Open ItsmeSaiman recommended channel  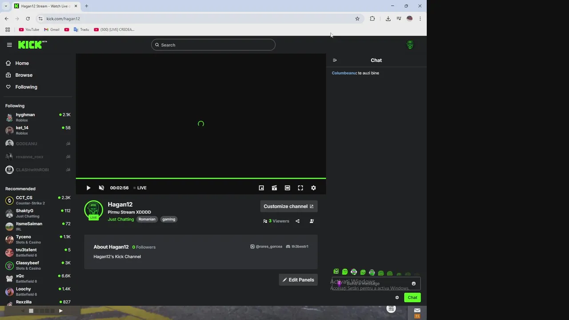point(38,226)
